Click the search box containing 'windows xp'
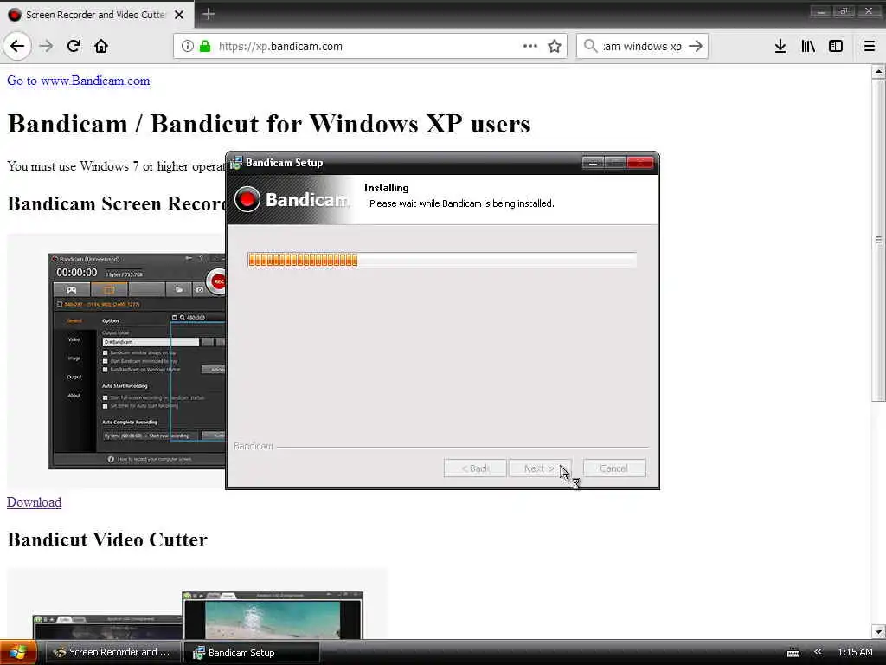Viewport: 886px width, 665px height. (x=642, y=47)
